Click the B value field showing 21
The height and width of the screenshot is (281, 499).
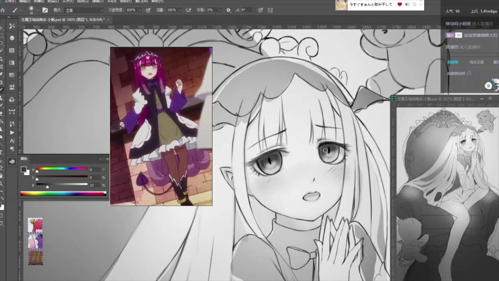(x=95, y=185)
